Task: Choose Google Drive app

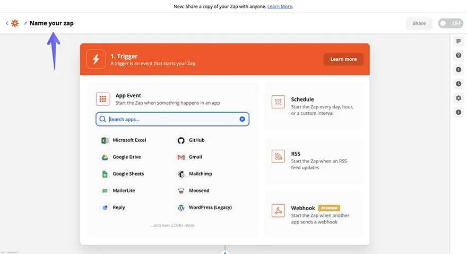Action: tap(126, 157)
